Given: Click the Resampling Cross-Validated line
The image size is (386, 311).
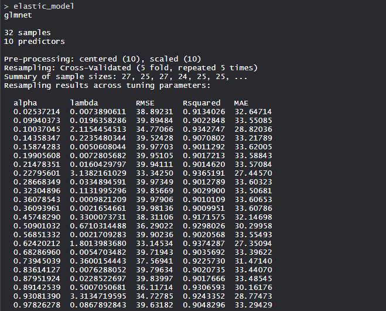Looking at the screenshot, I should [131, 68].
